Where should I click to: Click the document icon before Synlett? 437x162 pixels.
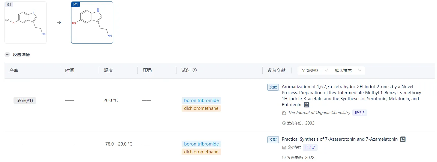[x=284, y=148]
